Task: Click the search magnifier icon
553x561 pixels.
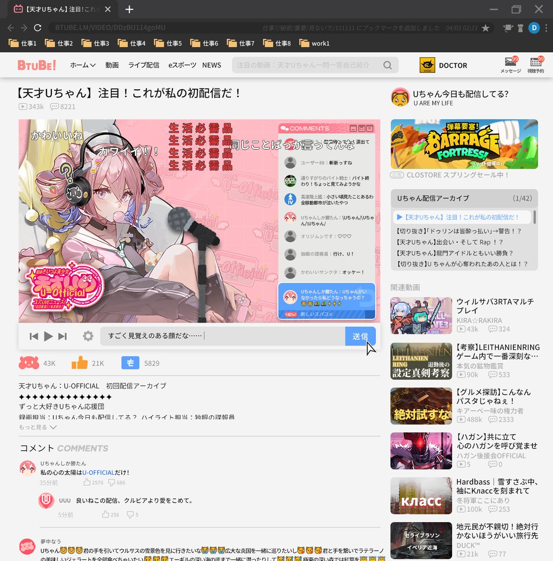Action: click(387, 65)
